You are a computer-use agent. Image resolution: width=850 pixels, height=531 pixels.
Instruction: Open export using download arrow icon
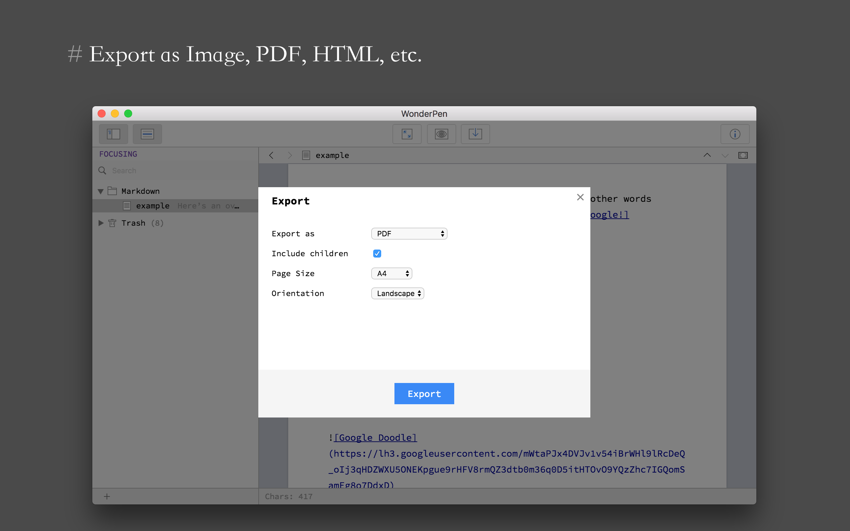point(475,134)
